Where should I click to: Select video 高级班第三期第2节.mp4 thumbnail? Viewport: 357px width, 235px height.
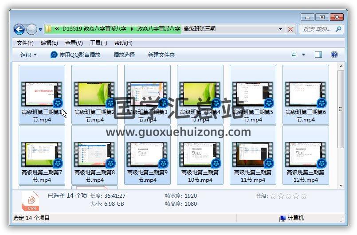[x=94, y=94]
